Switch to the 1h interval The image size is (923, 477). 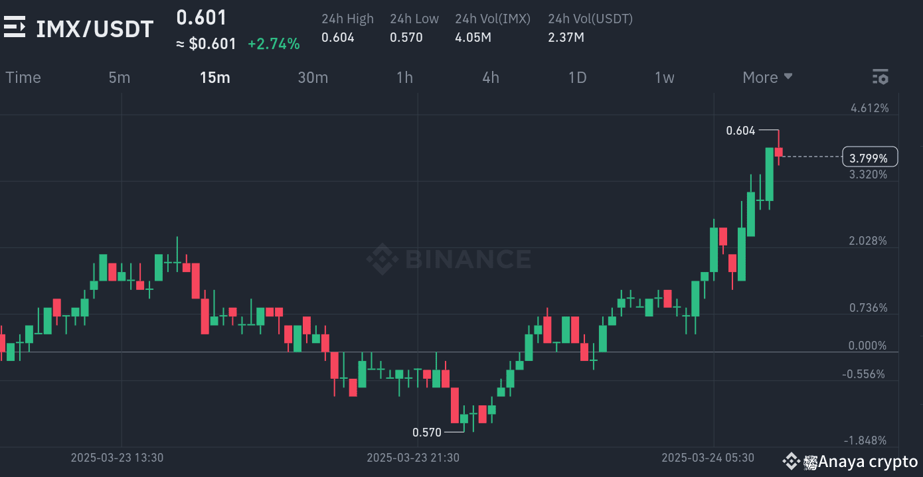pos(405,77)
